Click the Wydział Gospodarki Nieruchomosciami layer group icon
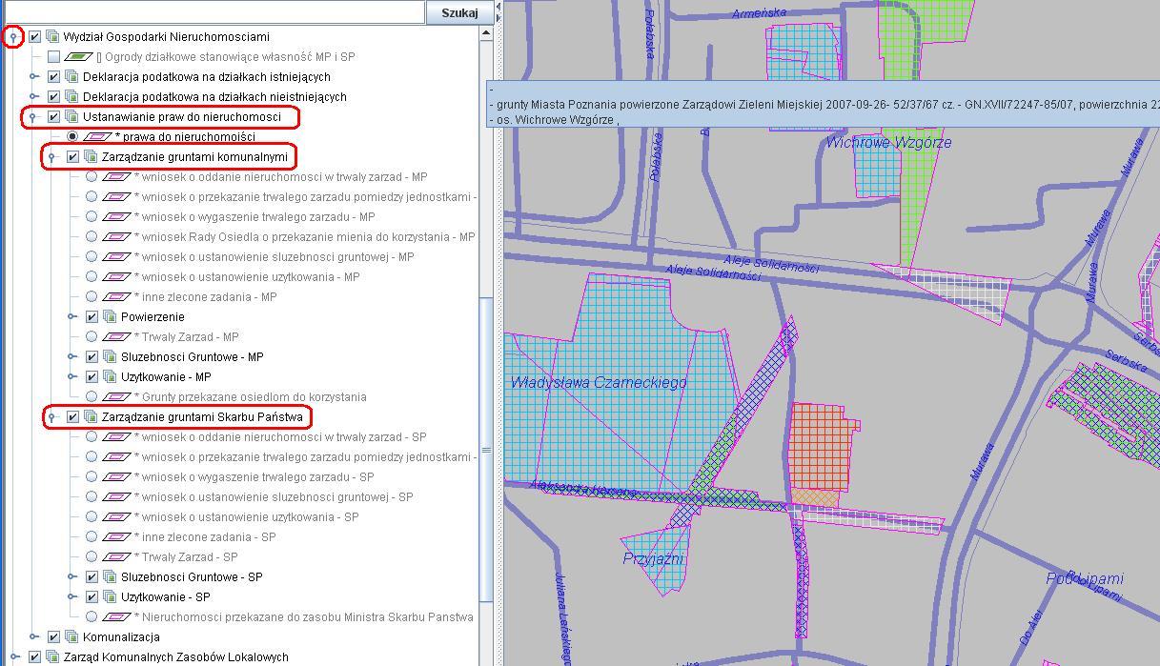The width and height of the screenshot is (1160, 666). [x=51, y=37]
